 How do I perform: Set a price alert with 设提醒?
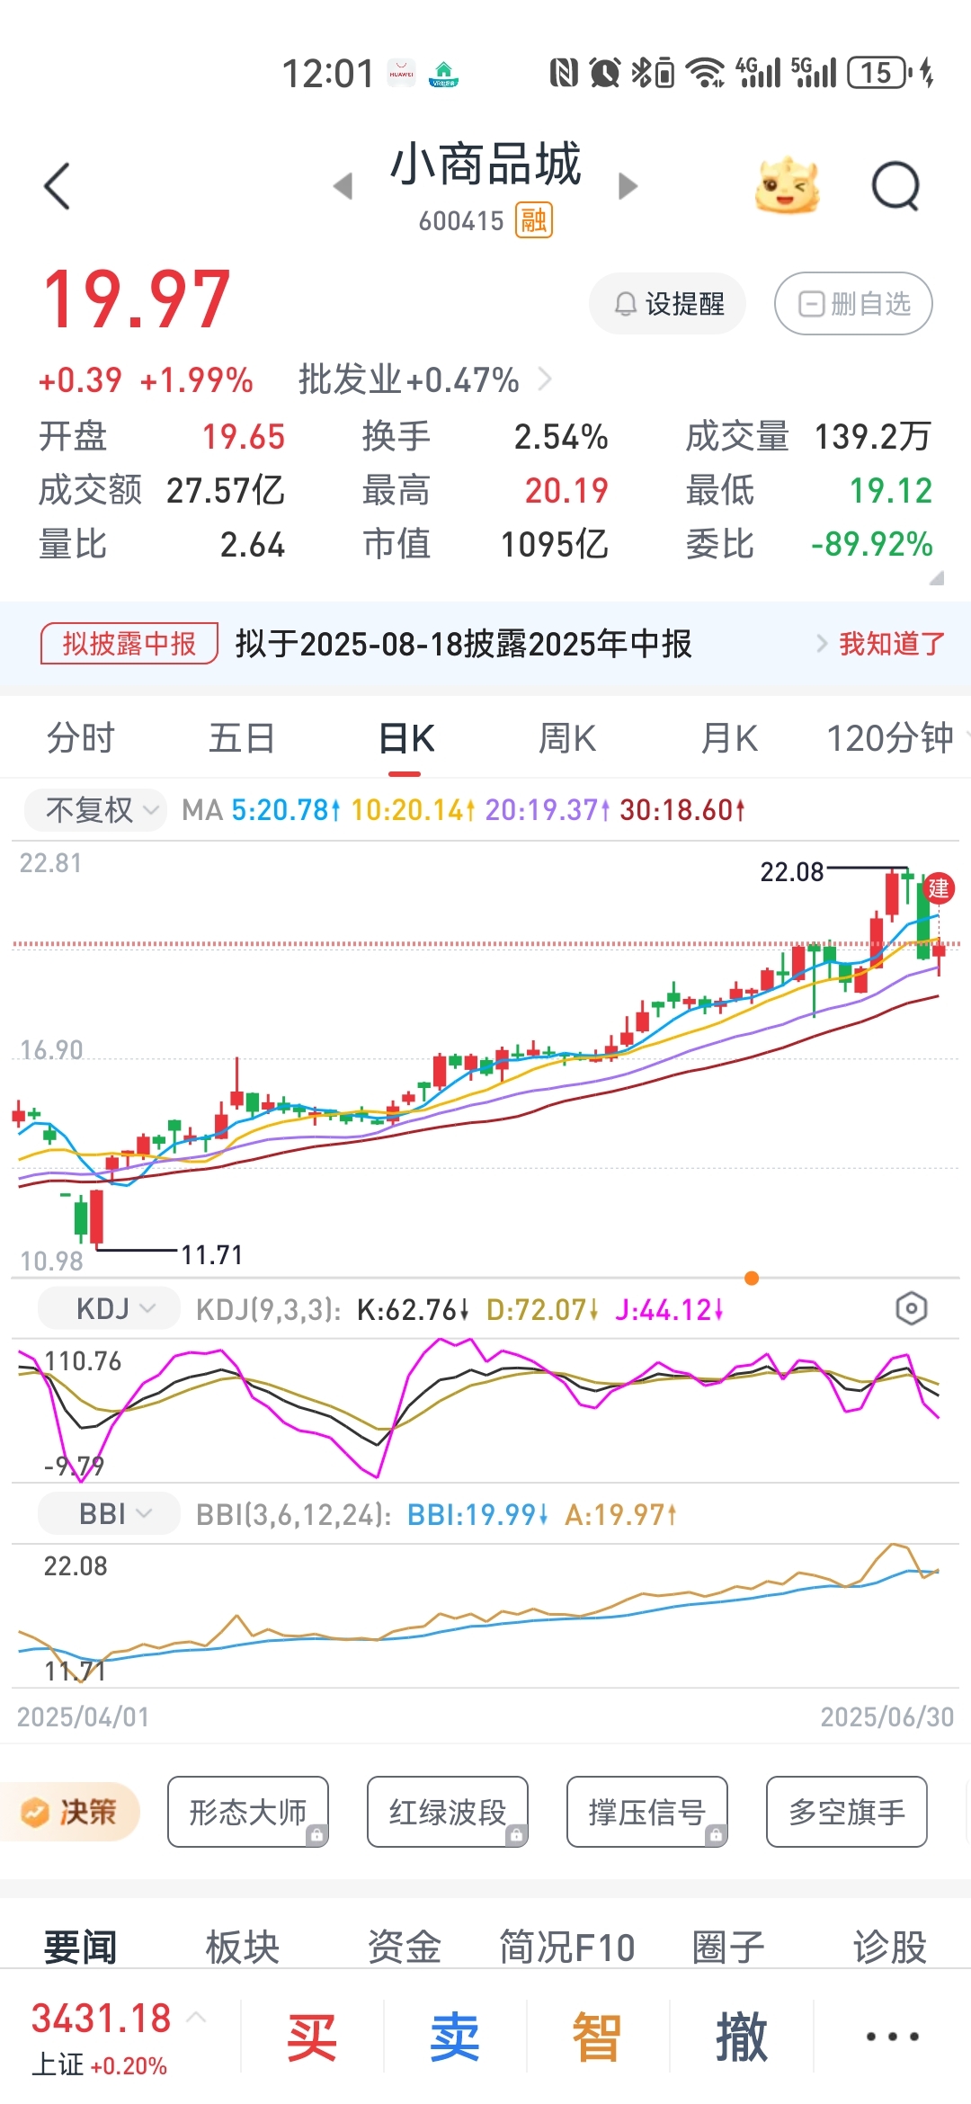(668, 304)
